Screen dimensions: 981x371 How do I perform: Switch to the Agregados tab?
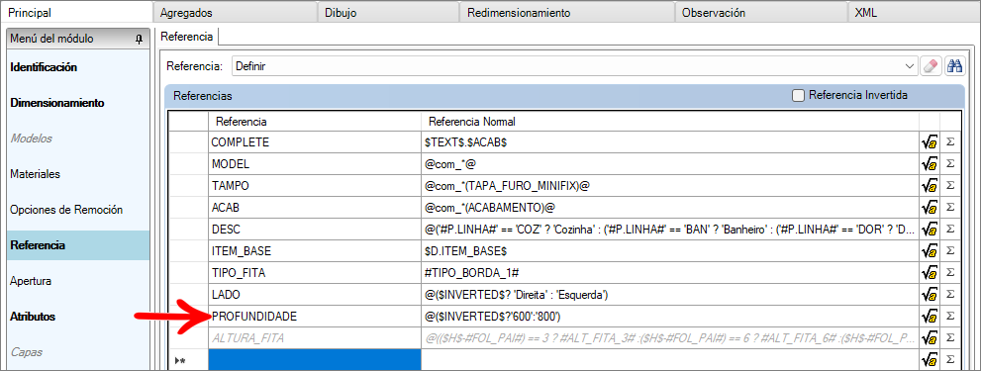point(236,13)
